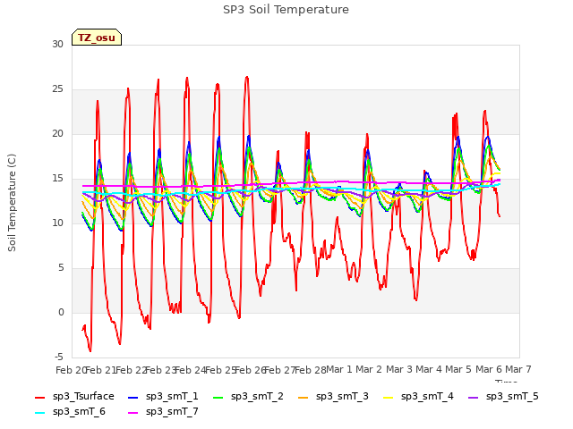Click the cyan sp3_smT_6 legend swatch
This screenshot has height=429, width=573.
click(x=39, y=413)
